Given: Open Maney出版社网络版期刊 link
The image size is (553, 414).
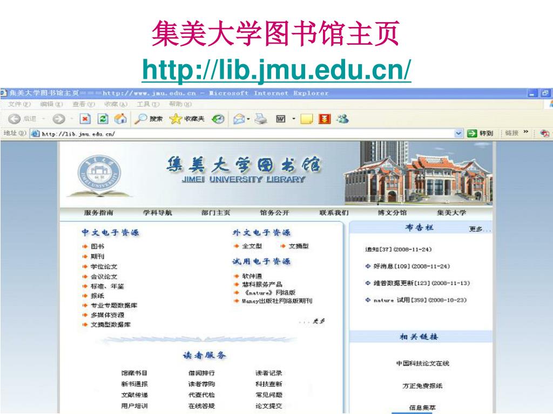Looking at the screenshot, I should click(277, 301).
